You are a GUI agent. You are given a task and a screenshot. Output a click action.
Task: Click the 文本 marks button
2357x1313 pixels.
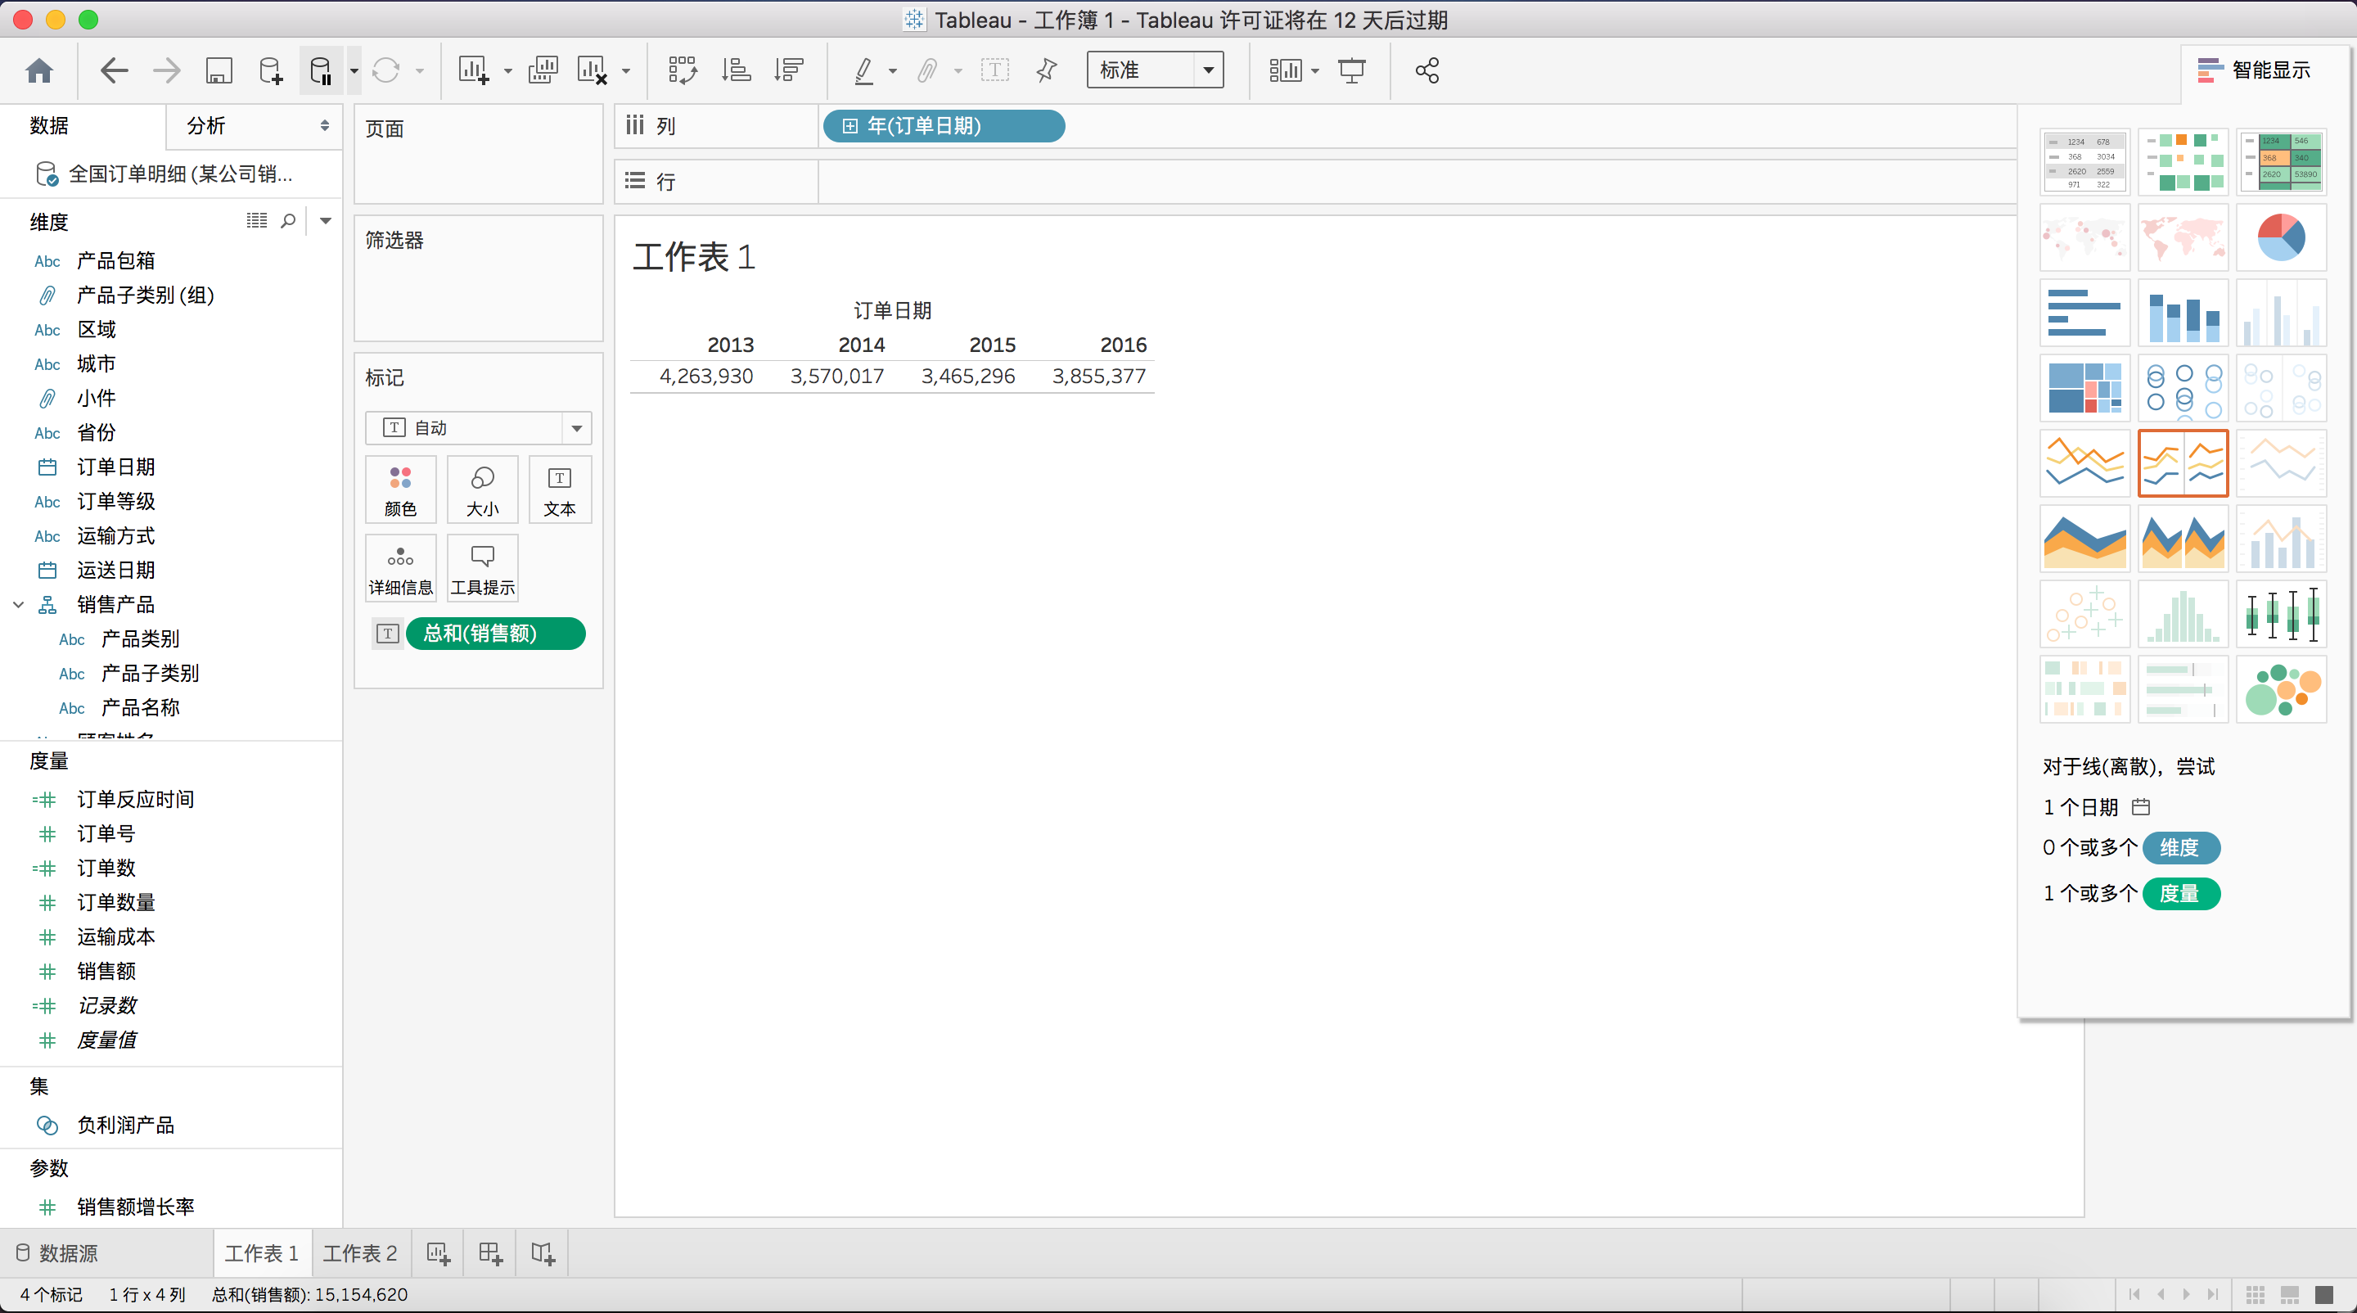click(x=559, y=490)
